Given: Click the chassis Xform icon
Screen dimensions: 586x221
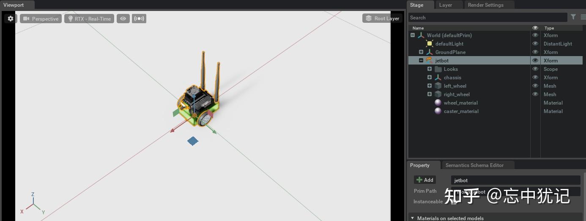Looking at the screenshot, I should [x=438, y=78].
